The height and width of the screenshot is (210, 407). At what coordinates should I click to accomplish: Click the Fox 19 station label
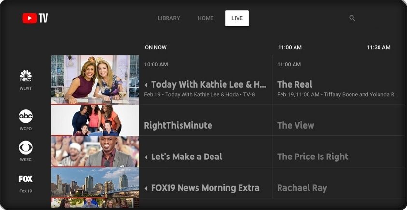click(x=26, y=191)
